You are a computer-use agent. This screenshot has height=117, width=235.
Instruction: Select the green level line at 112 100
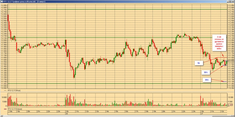point(117,37)
